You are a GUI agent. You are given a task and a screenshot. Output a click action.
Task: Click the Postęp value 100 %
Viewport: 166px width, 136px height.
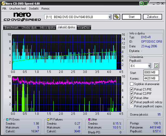pyautogui.click(x=157, y=123)
